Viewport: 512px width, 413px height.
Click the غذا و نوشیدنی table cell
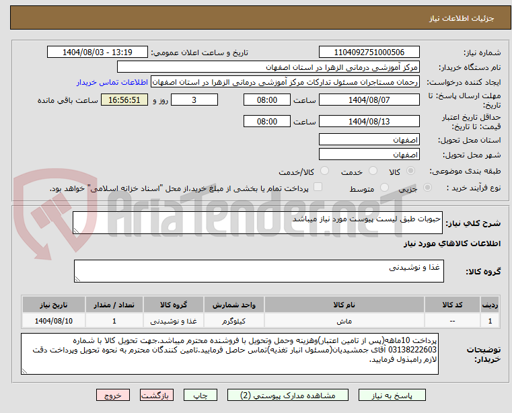[174, 321]
